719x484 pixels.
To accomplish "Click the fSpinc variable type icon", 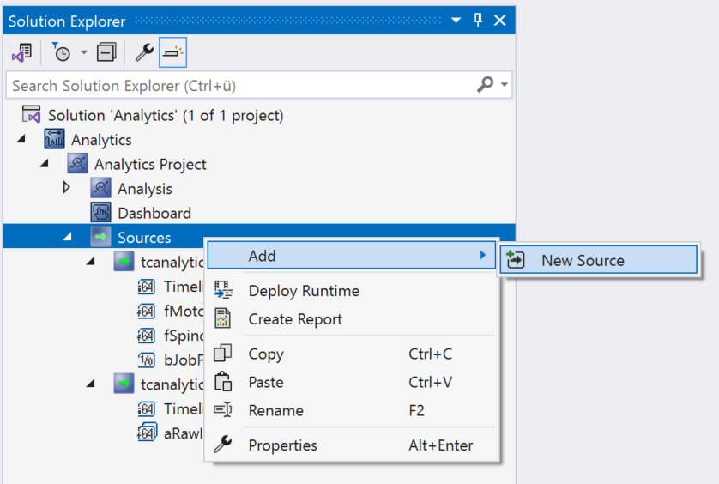I will coord(146,336).
